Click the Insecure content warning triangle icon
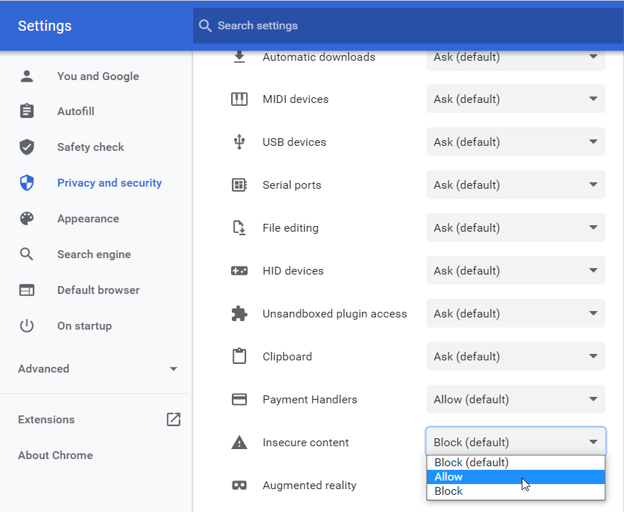 [239, 443]
